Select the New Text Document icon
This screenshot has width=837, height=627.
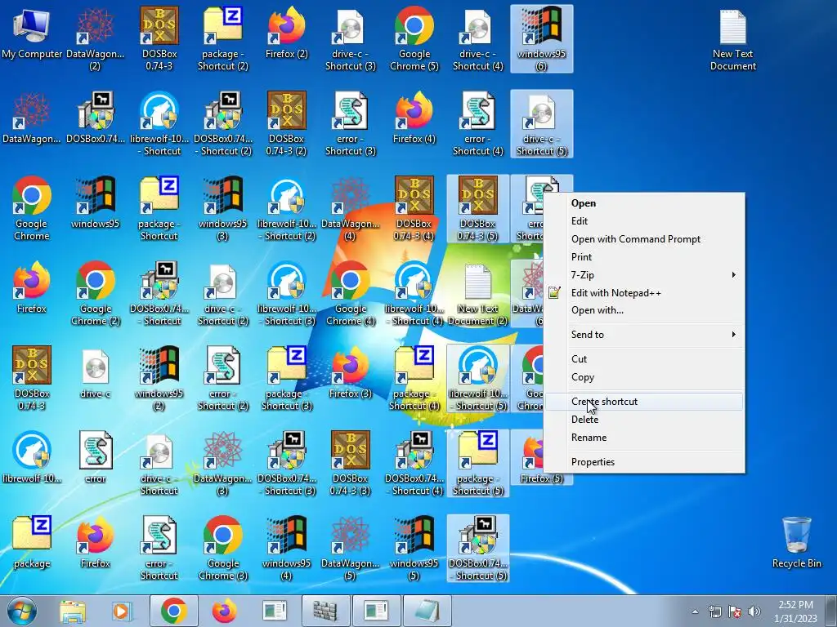coord(733,40)
